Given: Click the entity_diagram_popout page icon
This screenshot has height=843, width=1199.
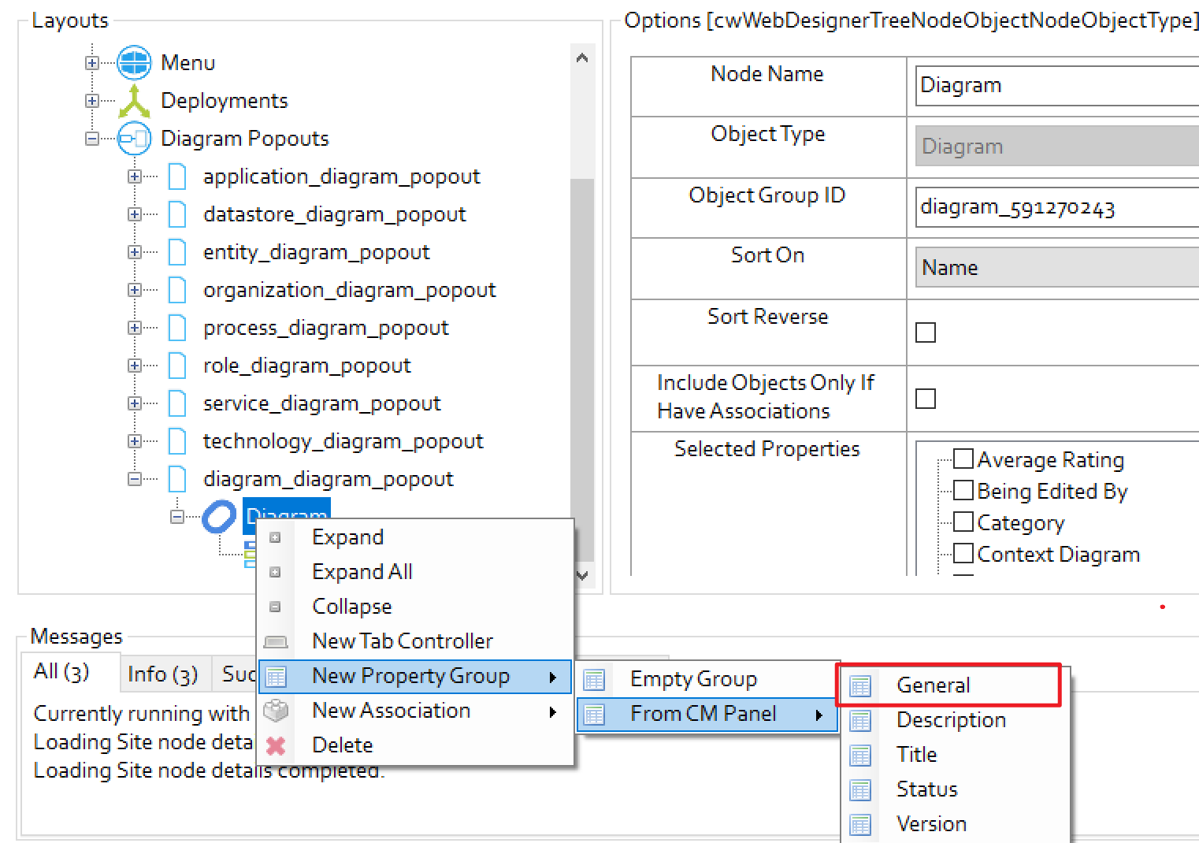Looking at the screenshot, I should pyautogui.click(x=178, y=252).
